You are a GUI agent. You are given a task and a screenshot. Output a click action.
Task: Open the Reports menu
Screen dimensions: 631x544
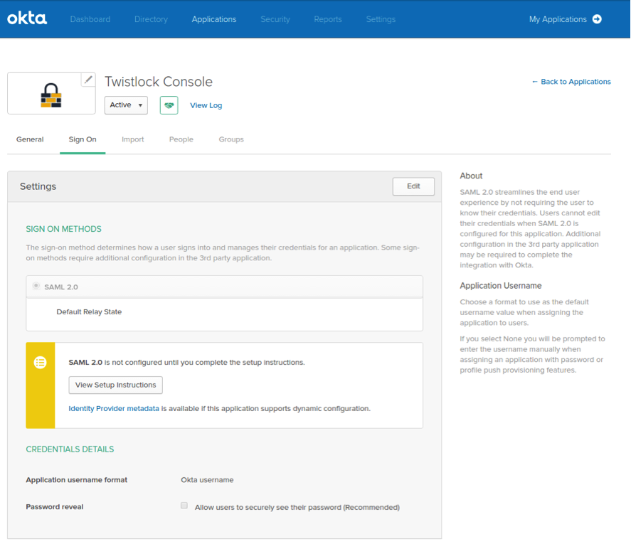click(x=328, y=19)
